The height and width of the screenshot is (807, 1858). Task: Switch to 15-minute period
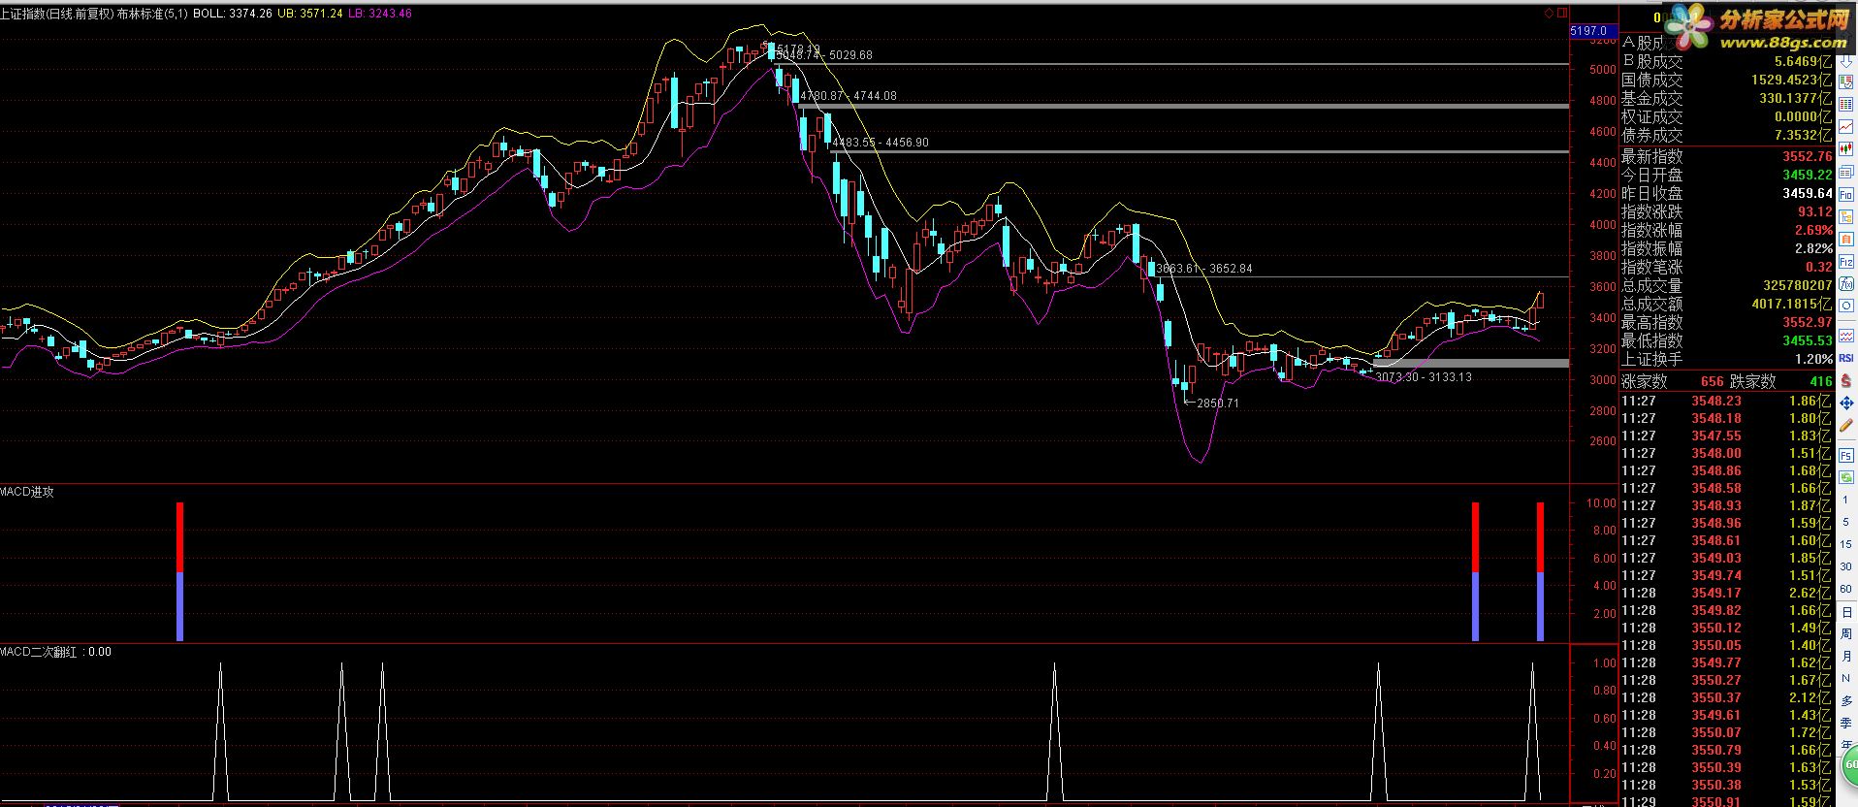(x=1846, y=544)
